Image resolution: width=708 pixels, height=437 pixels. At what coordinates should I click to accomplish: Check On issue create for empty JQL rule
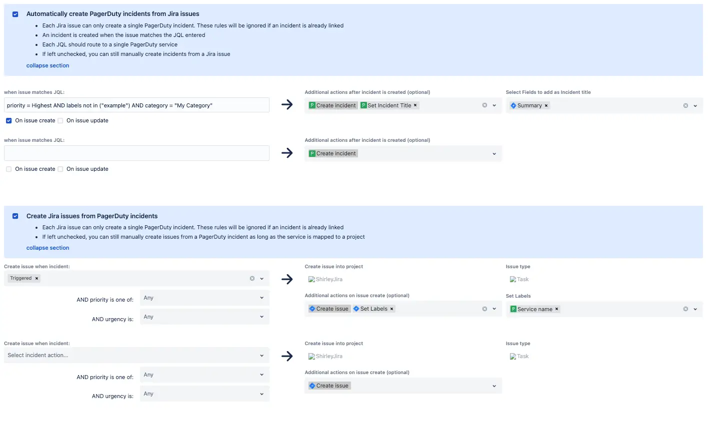[x=9, y=169]
